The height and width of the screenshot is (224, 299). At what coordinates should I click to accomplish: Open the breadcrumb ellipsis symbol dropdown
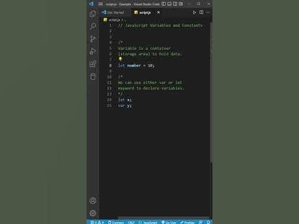125,20
